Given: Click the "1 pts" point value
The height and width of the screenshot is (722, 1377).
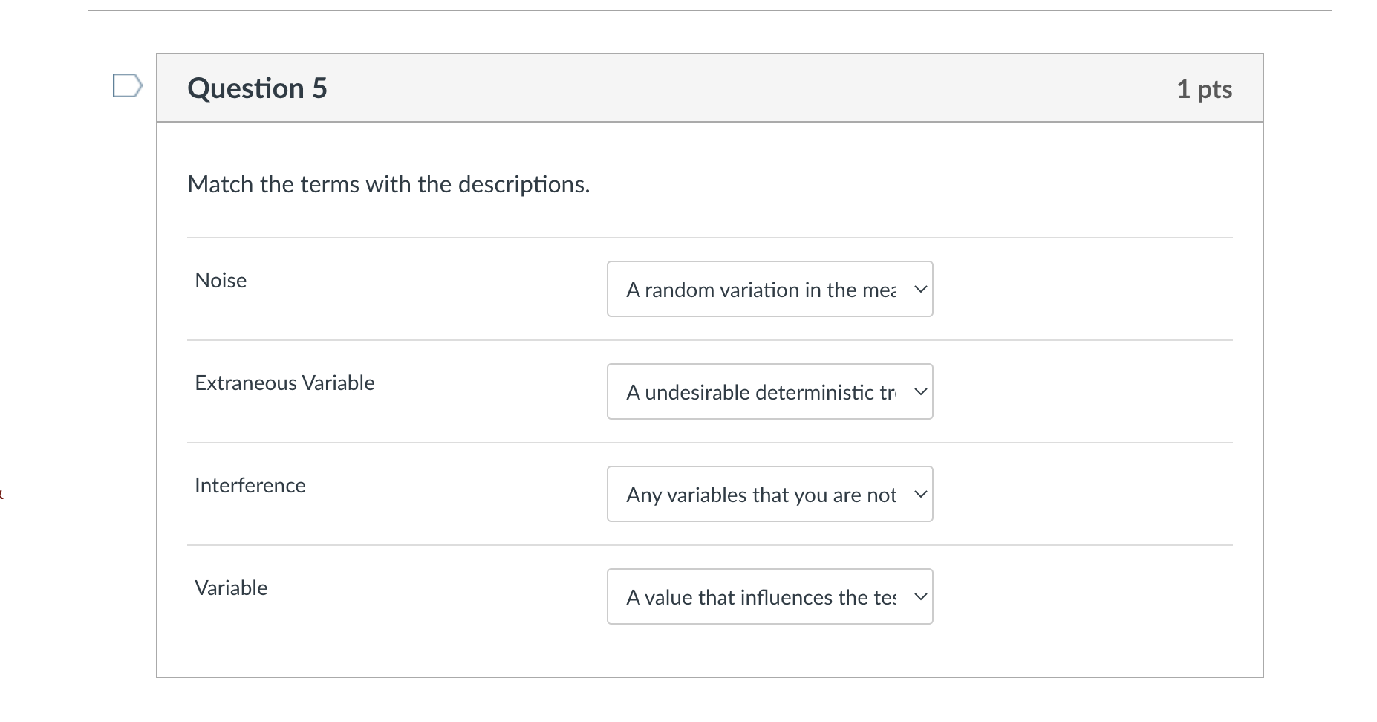Looking at the screenshot, I should 1204,89.
